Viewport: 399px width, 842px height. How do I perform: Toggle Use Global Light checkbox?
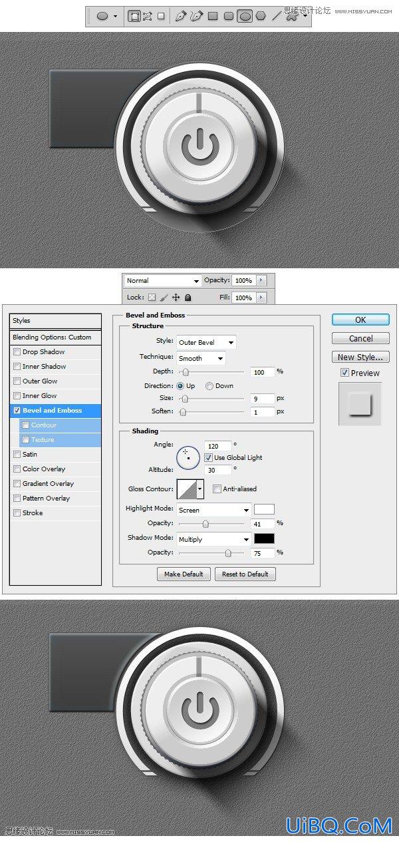point(208,458)
